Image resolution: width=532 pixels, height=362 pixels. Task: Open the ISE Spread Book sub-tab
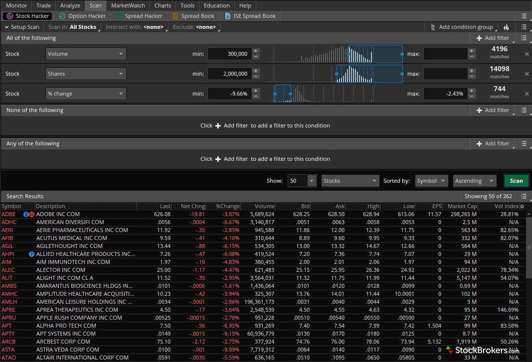click(250, 16)
